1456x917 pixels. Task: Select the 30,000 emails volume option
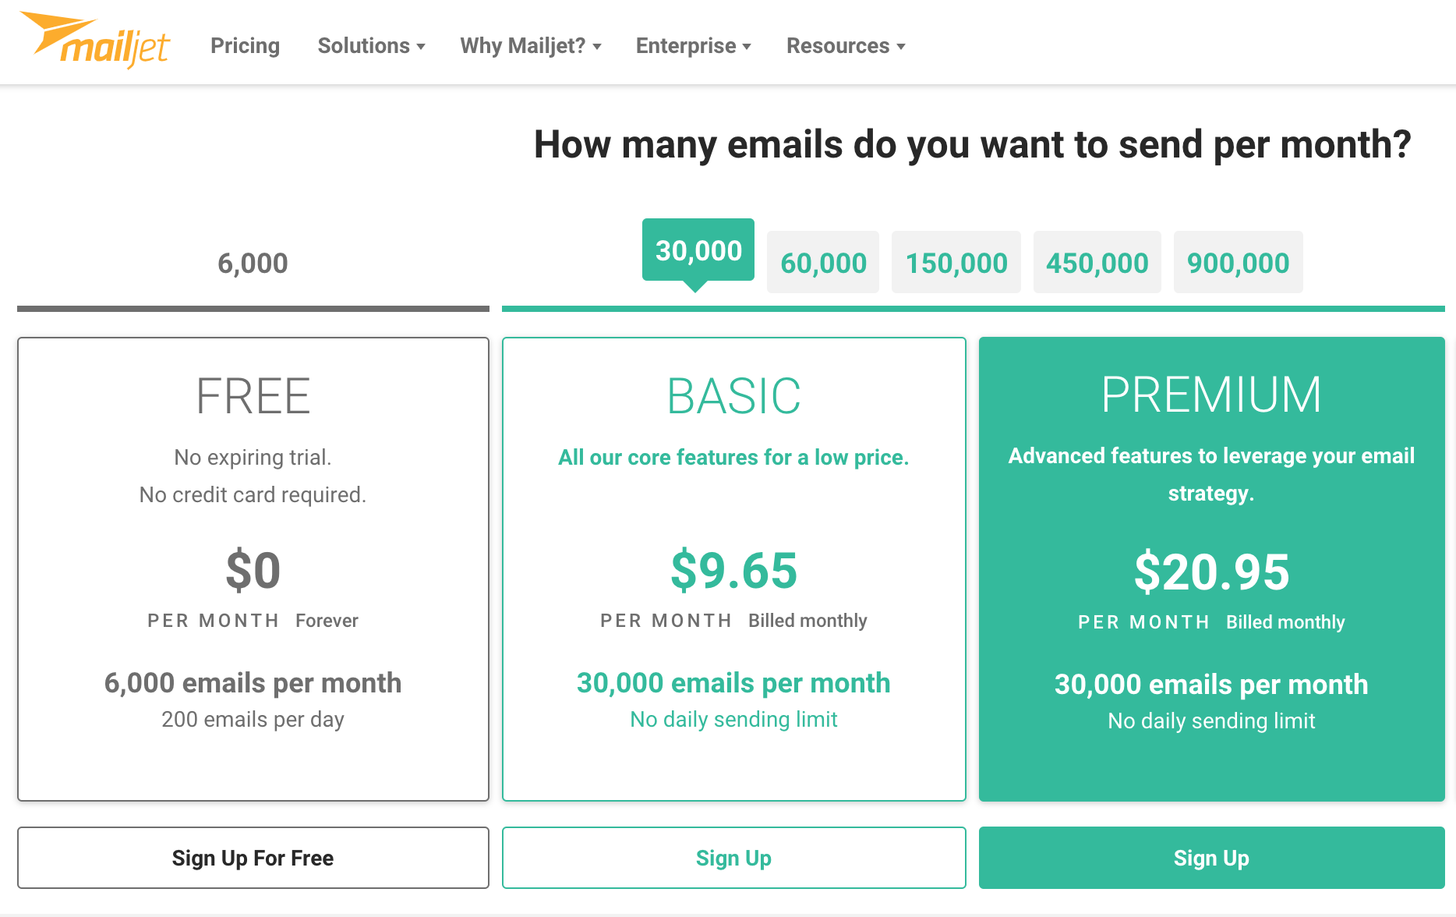coord(698,250)
